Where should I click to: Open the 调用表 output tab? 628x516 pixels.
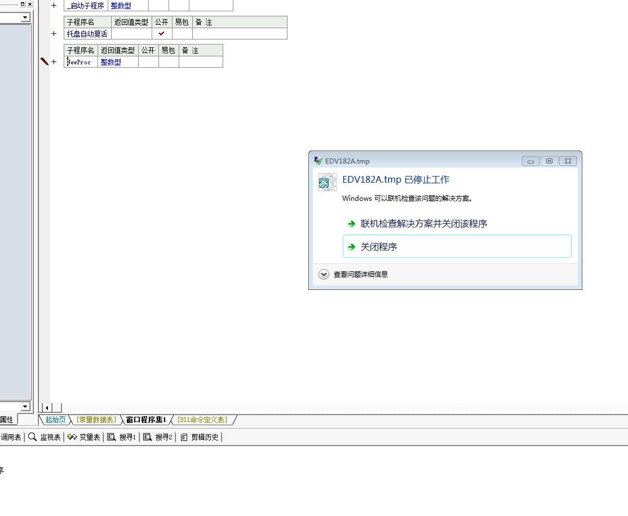[11, 437]
